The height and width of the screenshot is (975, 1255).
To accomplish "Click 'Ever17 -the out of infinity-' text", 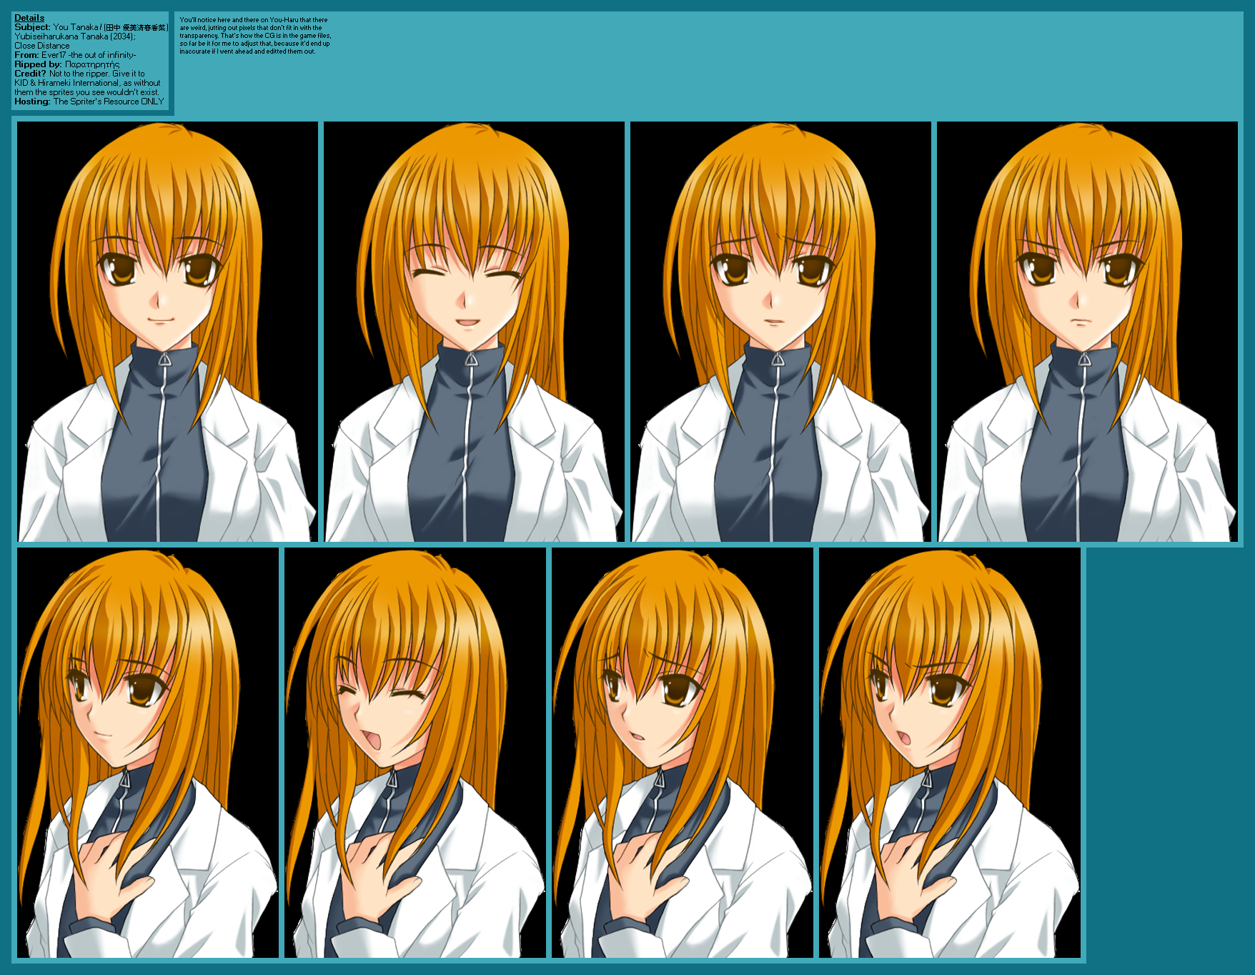I will pos(89,55).
